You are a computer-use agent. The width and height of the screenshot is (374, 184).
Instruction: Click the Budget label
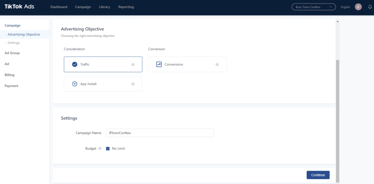click(91, 149)
